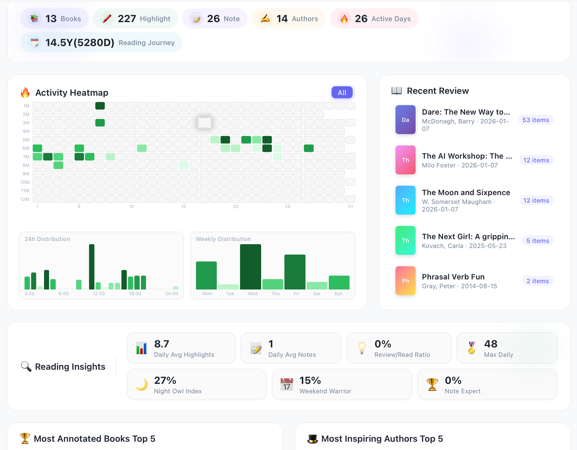Viewport: 577px width, 450px height.
Task: Select the All filter on Activity Heatmap
Action: coord(342,93)
